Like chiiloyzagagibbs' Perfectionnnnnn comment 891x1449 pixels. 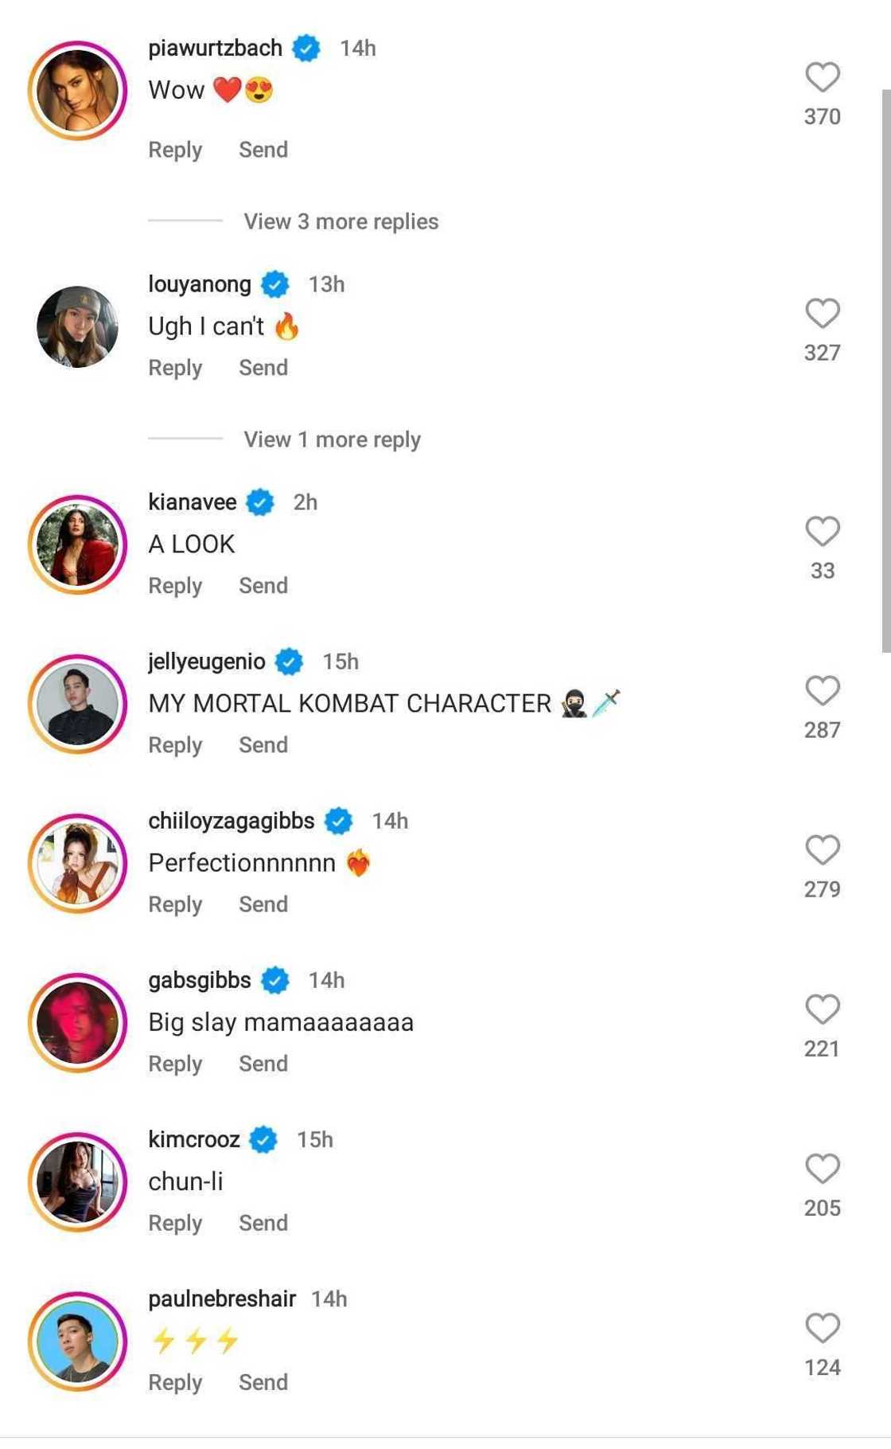(822, 850)
